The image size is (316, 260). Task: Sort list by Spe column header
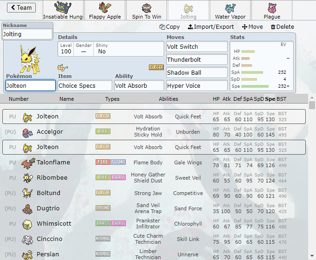pos(270,99)
